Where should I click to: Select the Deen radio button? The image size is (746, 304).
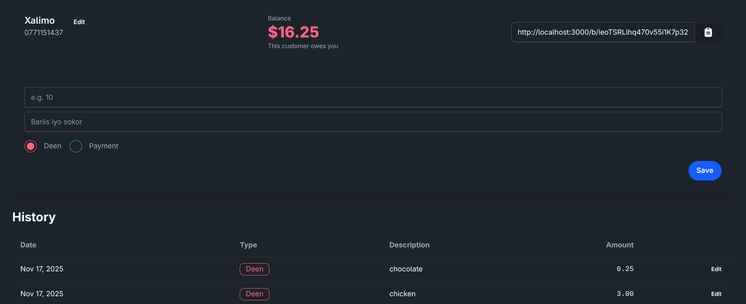(x=31, y=146)
